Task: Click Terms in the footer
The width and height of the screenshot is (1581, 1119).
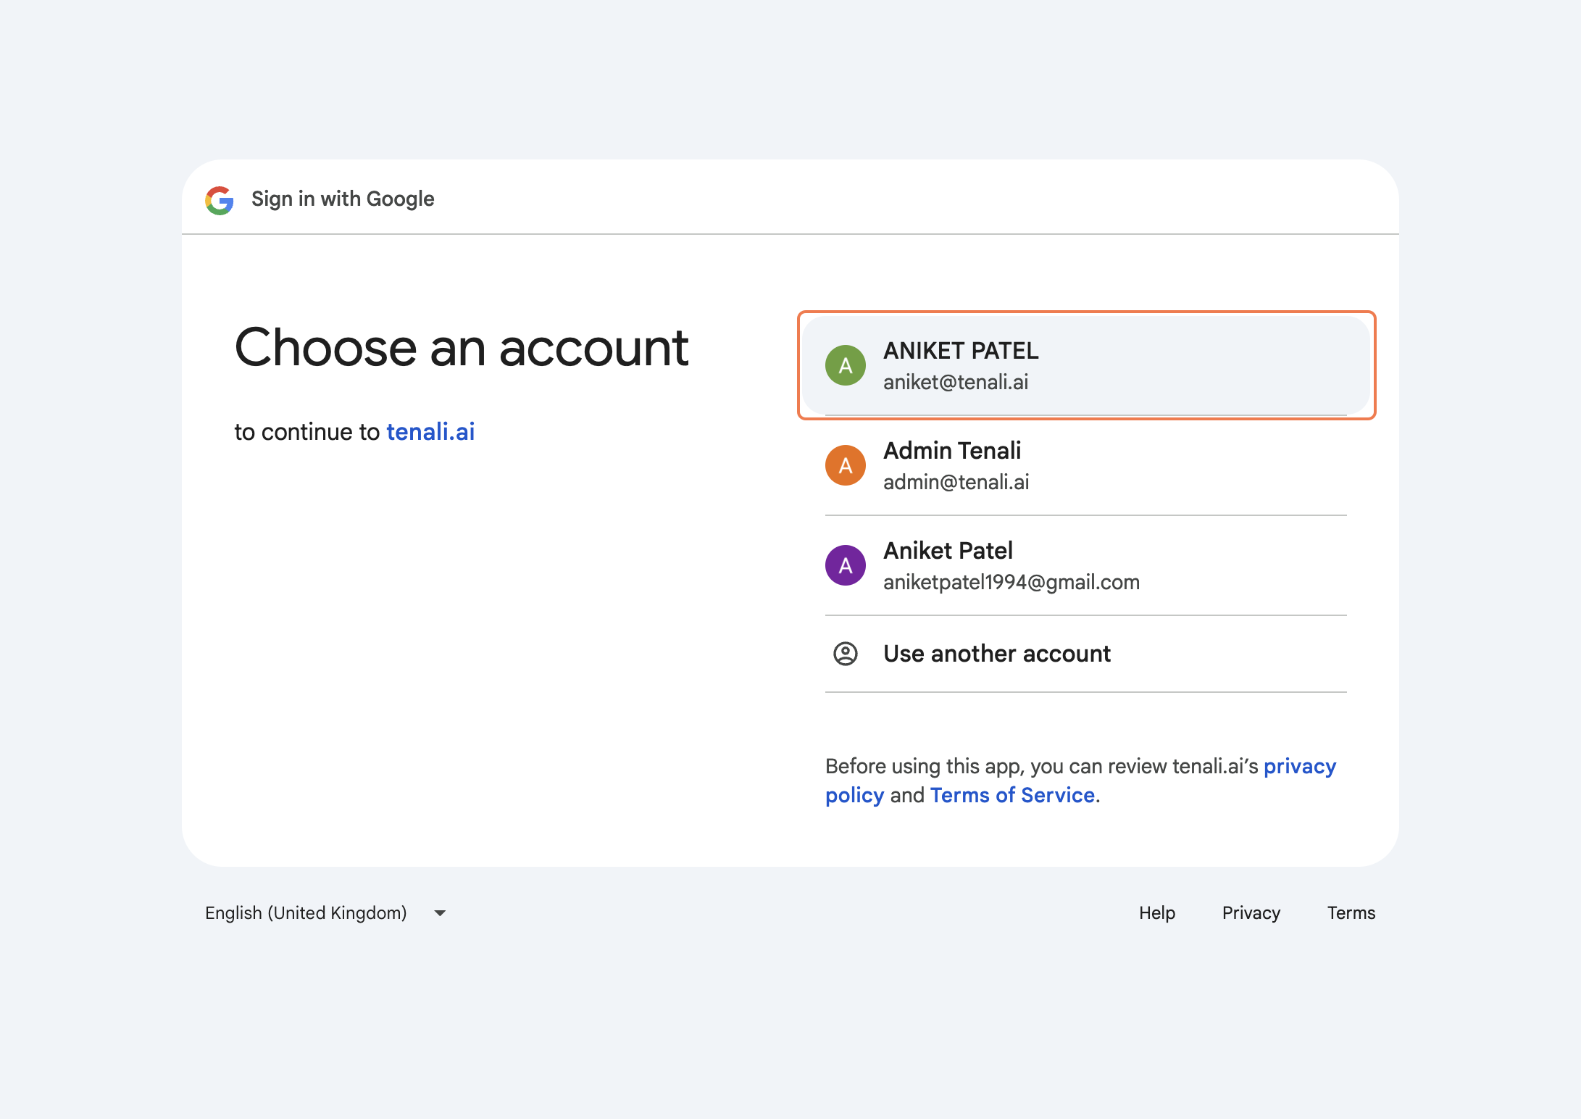Action: tap(1351, 913)
